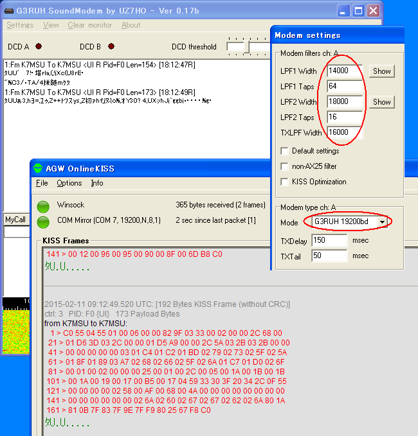The image size is (418, 436).
Task: Click the waterfall spectrum display
Action: point(16,332)
